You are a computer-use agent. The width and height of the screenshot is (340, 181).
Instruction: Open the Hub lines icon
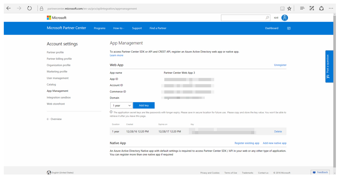click(x=302, y=8)
